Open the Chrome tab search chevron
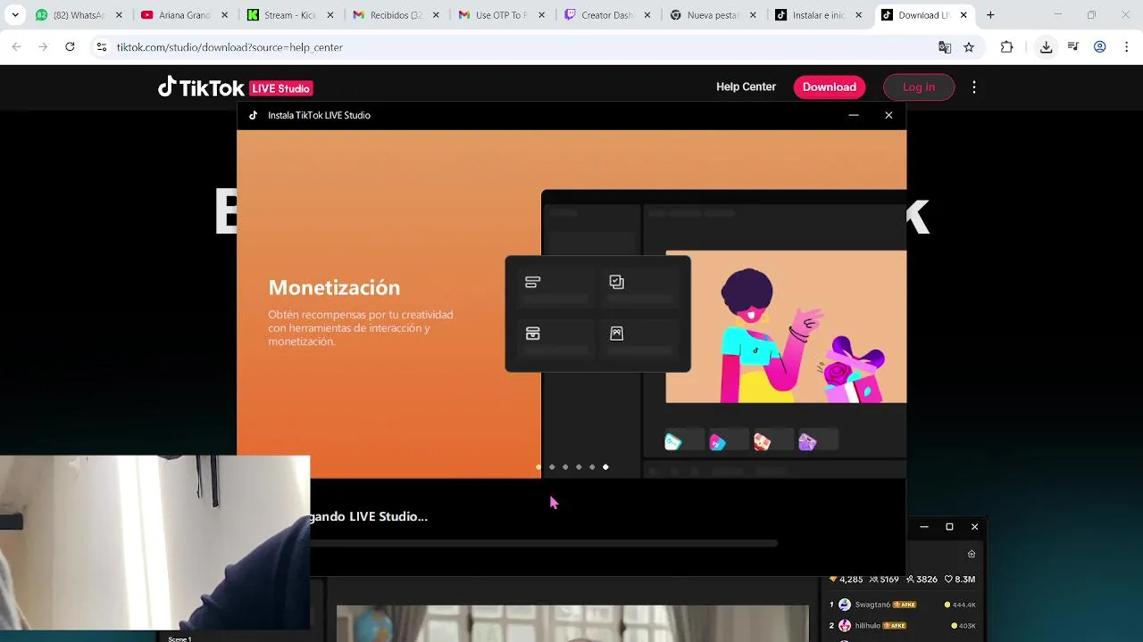 [15, 15]
